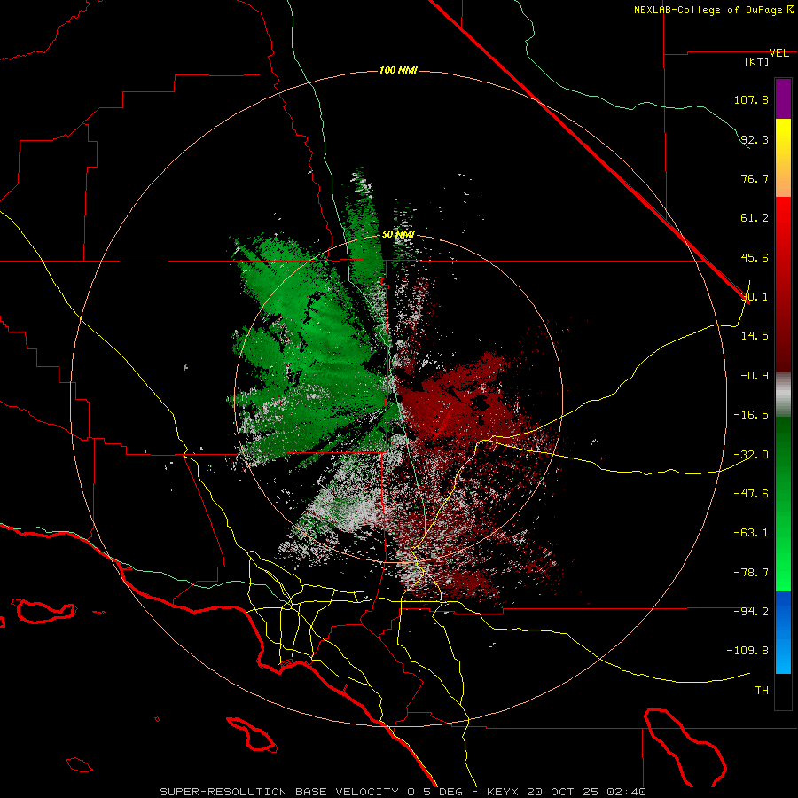Pick the yellow-orange segment of the velocity color bar
The height and width of the screenshot is (798, 798).
pyautogui.click(x=783, y=158)
